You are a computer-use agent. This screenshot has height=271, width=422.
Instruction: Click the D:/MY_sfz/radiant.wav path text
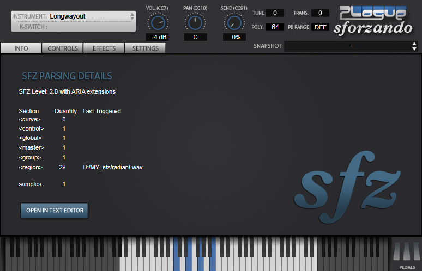(x=112, y=167)
